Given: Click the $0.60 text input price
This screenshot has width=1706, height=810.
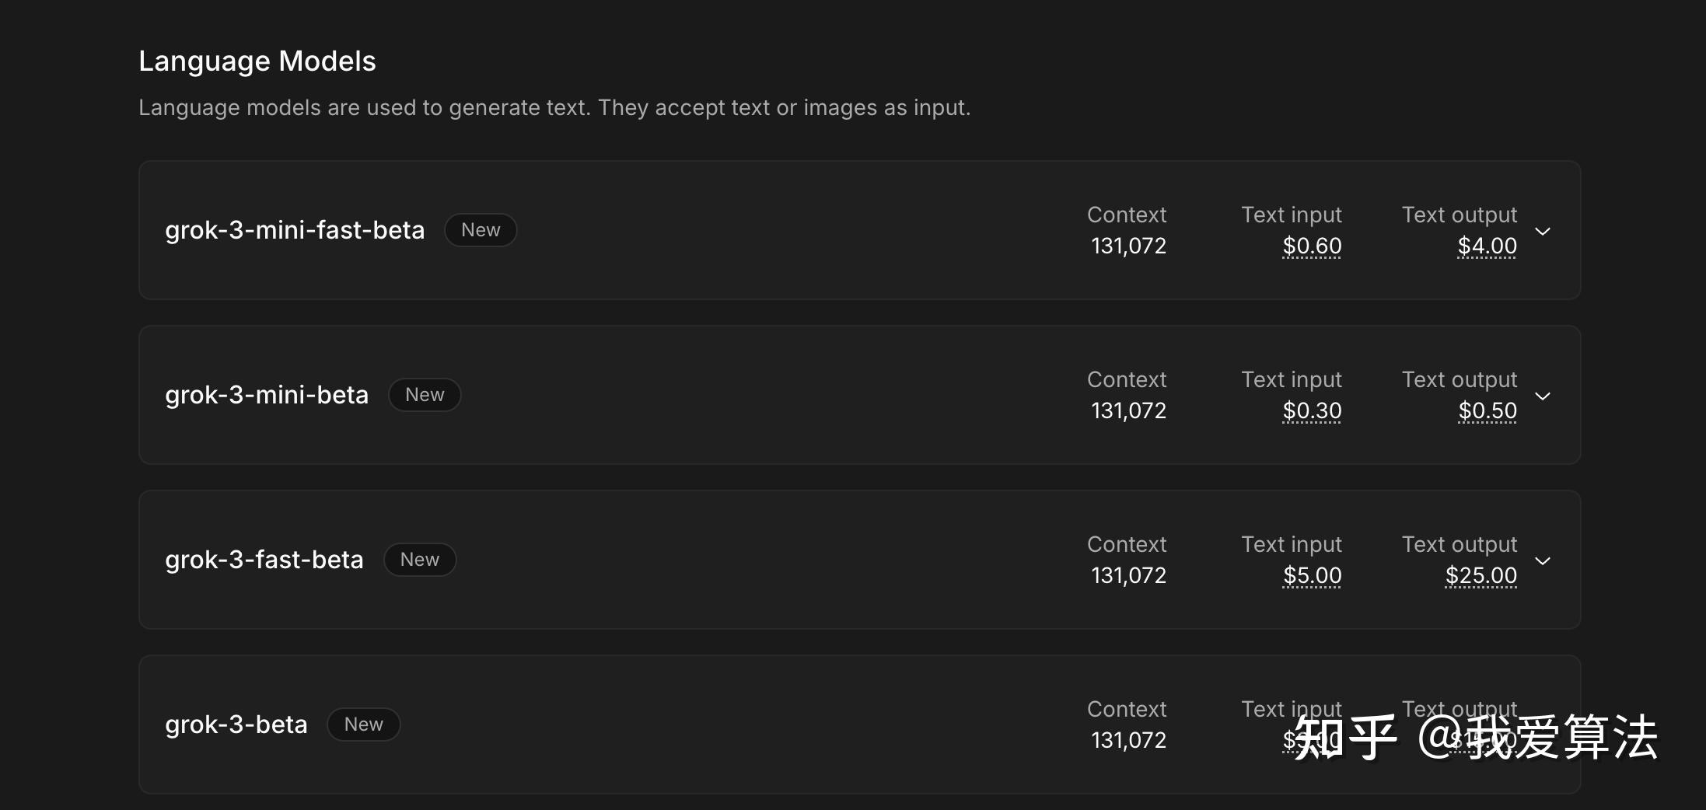Looking at the screenshot, I should pos(1312,246).
